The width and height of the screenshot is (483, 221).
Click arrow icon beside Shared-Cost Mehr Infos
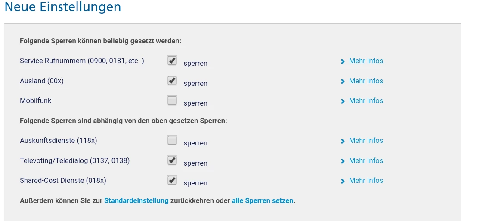pyautogui.click(x=343, y=181)
